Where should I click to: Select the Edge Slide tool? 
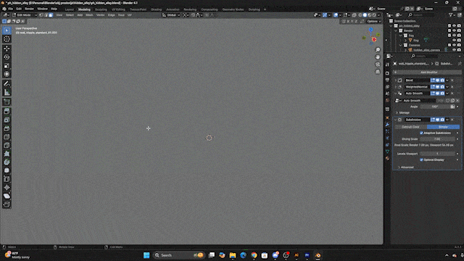pos(7,179)
